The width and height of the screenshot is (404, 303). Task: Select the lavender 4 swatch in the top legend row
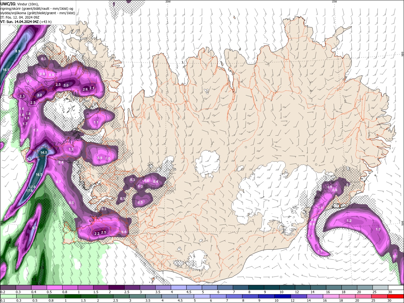(x=179, y=288)
